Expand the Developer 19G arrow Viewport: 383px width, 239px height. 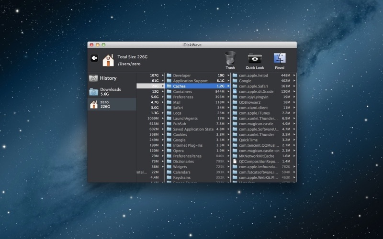click(x=228, y=76)
